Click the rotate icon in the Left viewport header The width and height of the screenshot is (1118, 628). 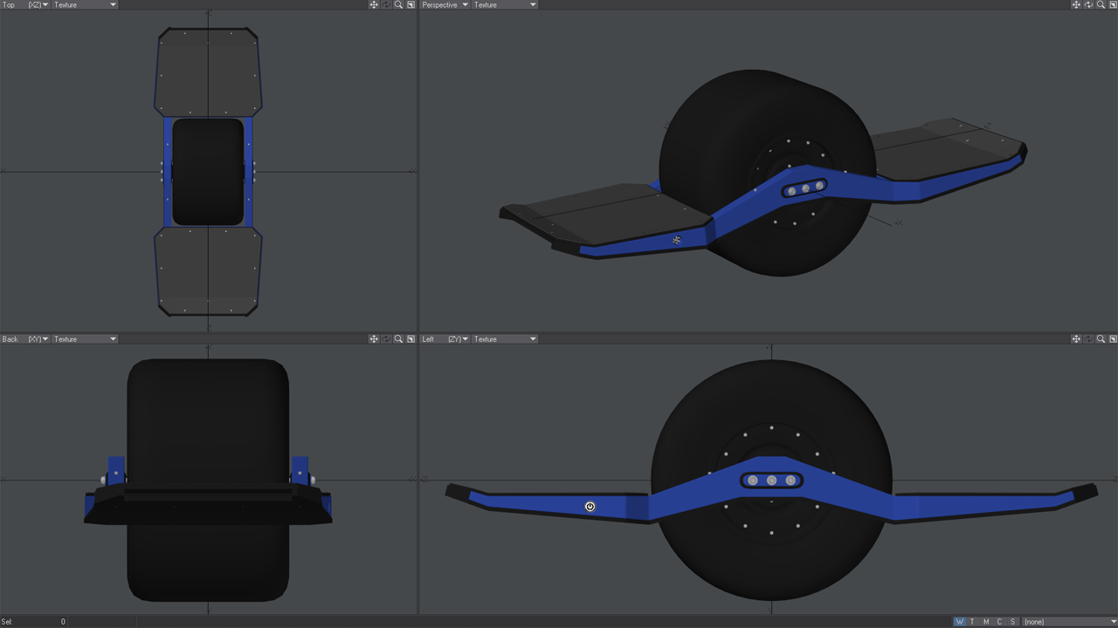point(1088,338)
